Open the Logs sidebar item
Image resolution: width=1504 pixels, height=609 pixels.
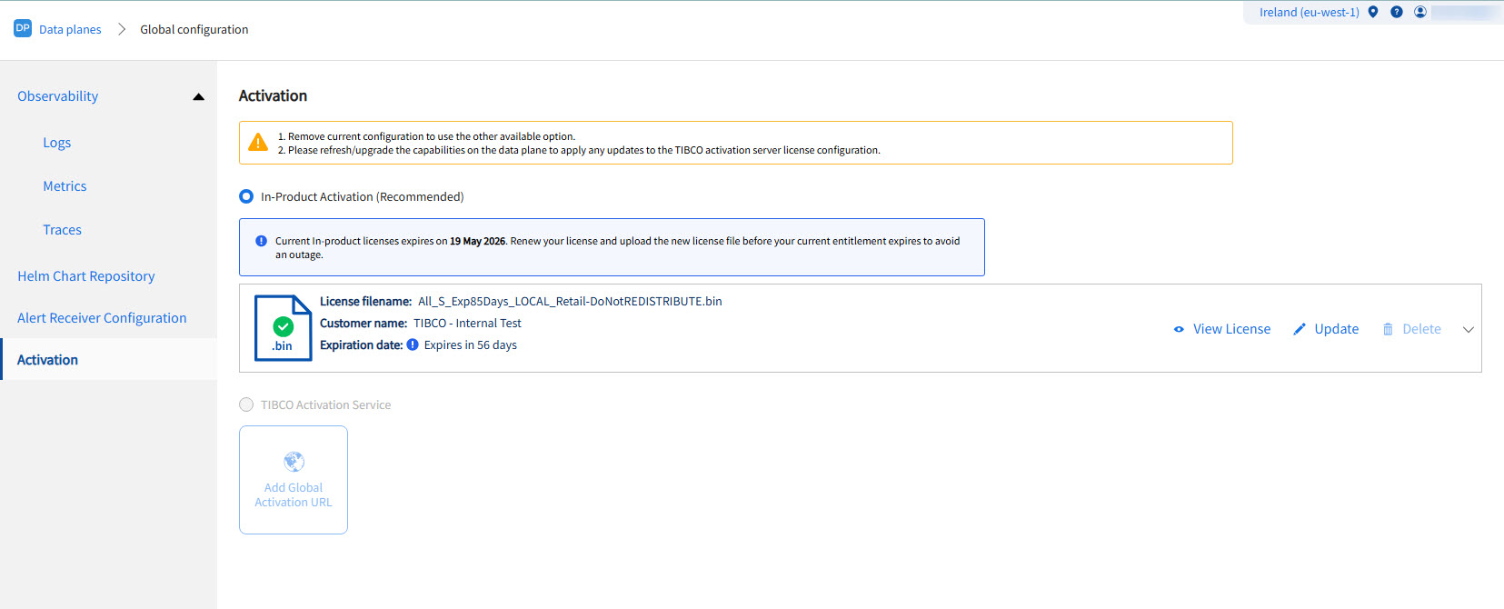56,142
